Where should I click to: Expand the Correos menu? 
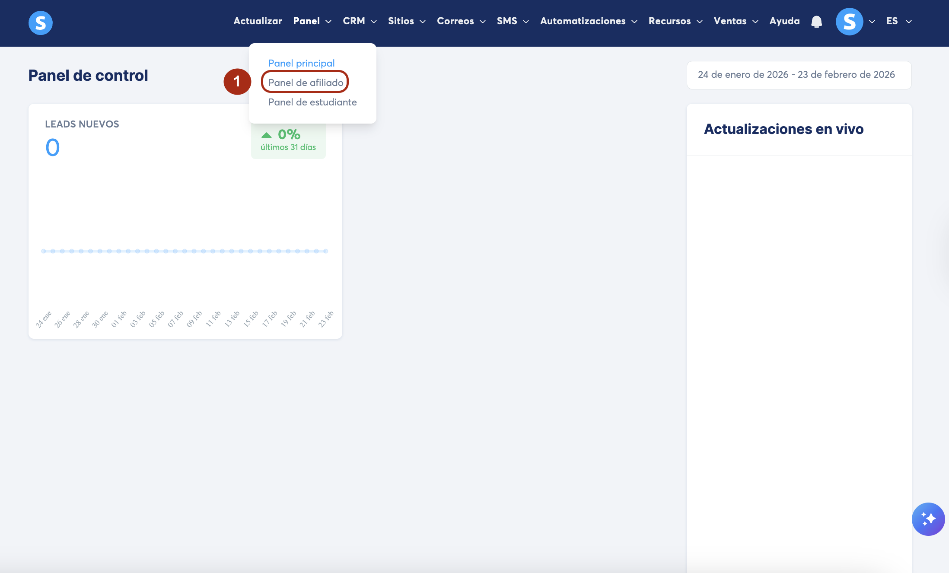tap(461, 21)
